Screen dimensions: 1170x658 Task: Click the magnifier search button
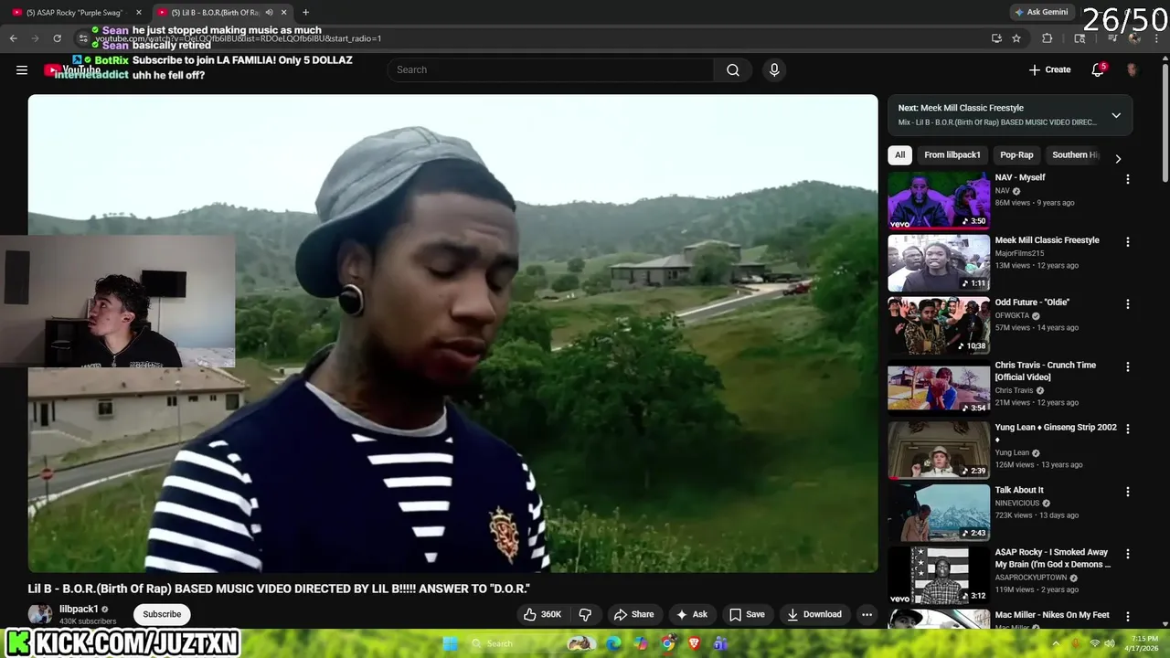click(x=733, y=69)
